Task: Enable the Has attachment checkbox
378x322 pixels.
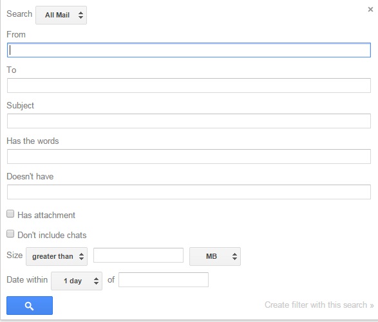Action: tap(10, 214)
